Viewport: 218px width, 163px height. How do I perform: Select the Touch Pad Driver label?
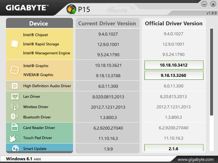point(37,138)
